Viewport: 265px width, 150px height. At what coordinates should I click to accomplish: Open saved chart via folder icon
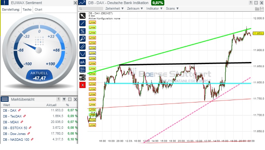click(x=257, y=9)
